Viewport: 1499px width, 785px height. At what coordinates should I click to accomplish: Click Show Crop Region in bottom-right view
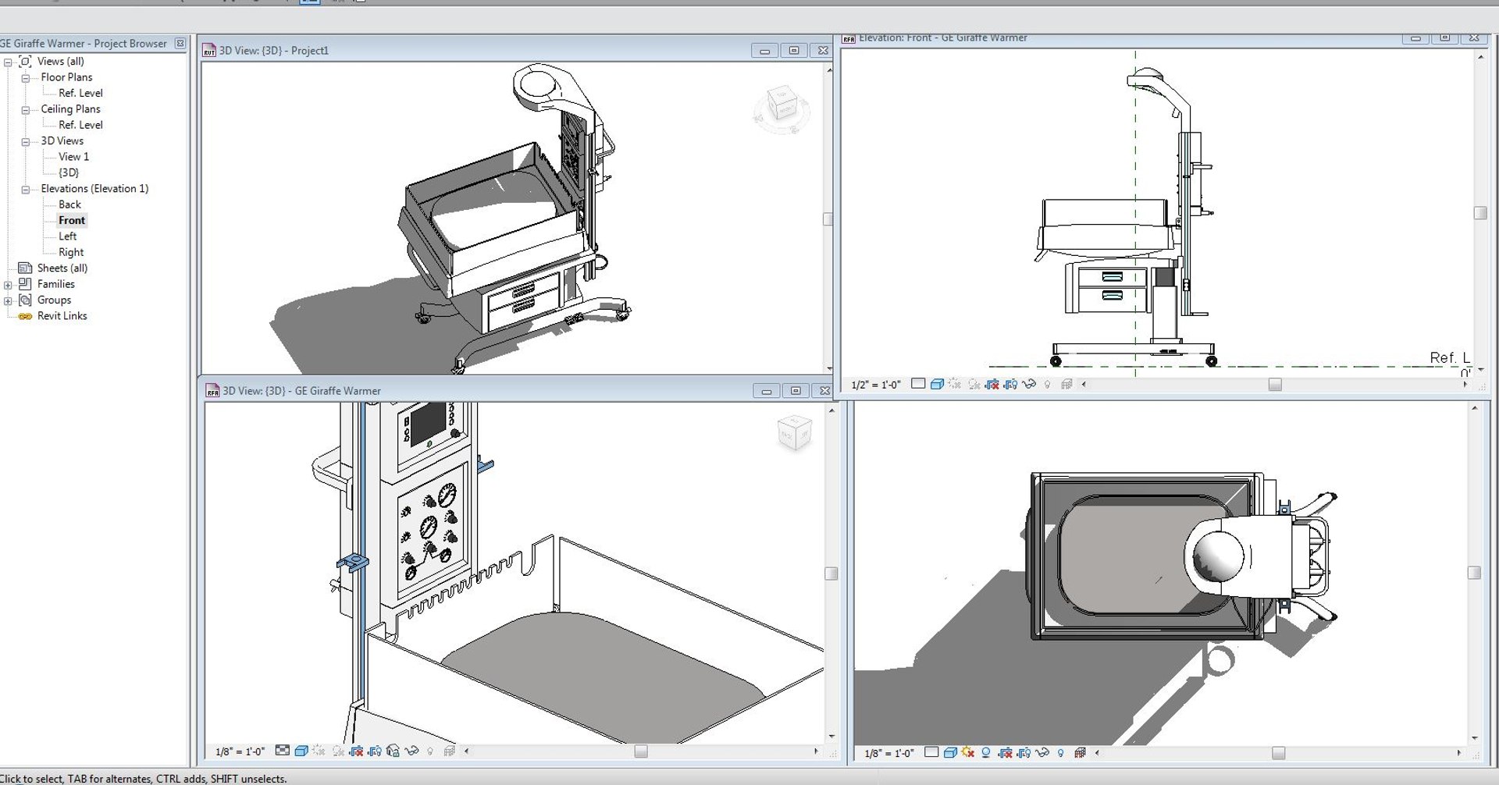tap(1024, 753)
